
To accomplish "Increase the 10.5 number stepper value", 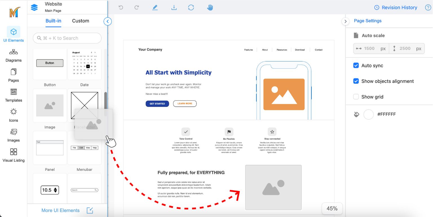I will pyautogui.click(x=56, y=188).
